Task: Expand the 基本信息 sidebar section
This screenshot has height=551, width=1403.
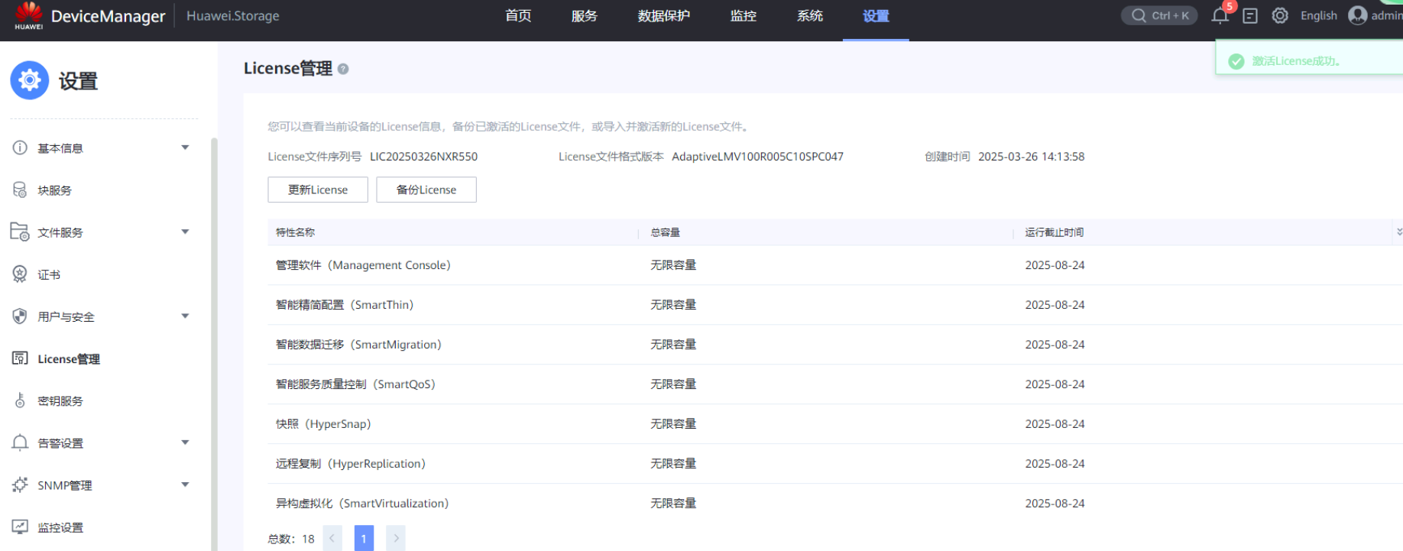Action: click(x=184, y=147)
